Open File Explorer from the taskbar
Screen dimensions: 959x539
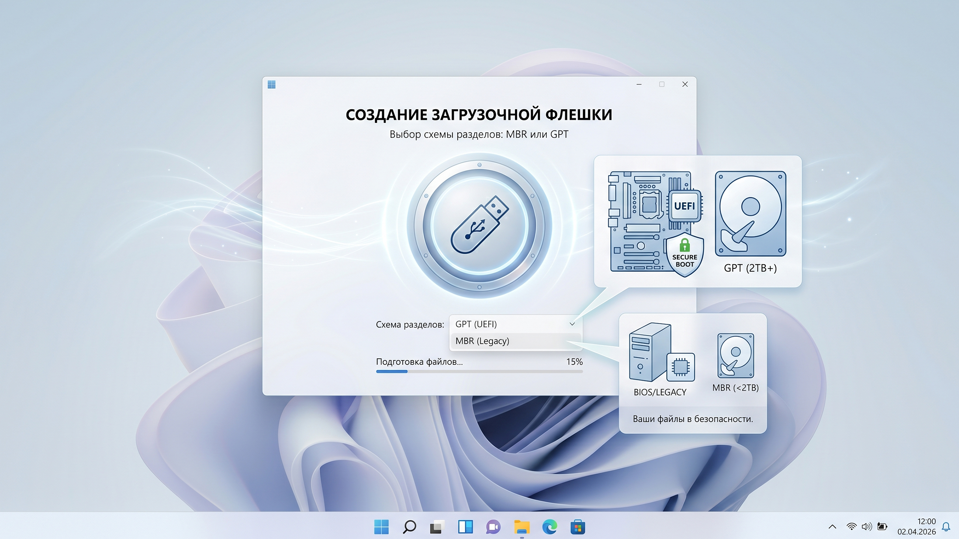click(x=521, y=527)
